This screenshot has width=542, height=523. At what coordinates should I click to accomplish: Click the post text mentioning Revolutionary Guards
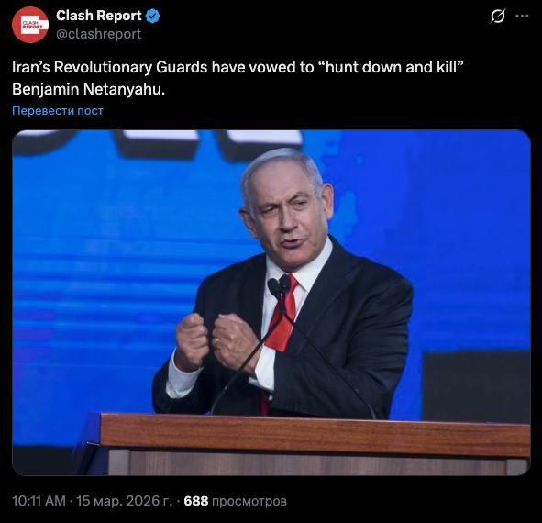tap(238, 78)
